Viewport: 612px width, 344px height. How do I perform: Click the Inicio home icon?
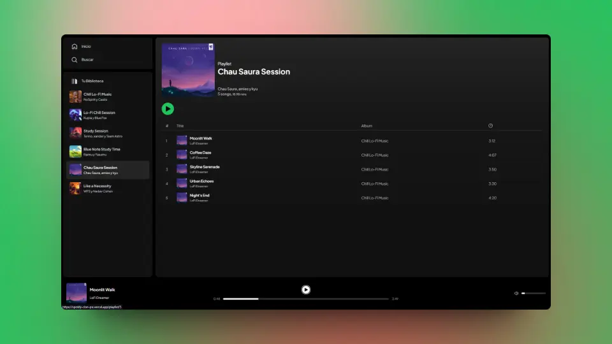pyautogui.click(x=75, y=47)
